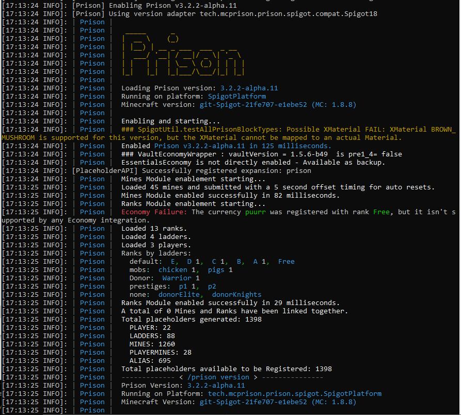The image size is (461, 415).
Task: Click 'Mines Module enabled successfully in 82 milliseconds.'
Action: [x=230, y=195]
